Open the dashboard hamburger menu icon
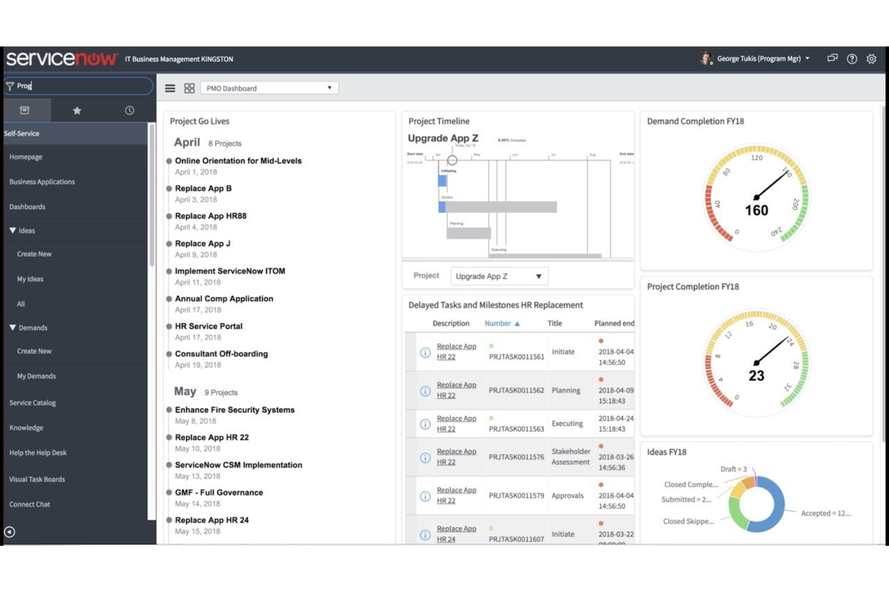The image size is (889, 592). (170, 88)
